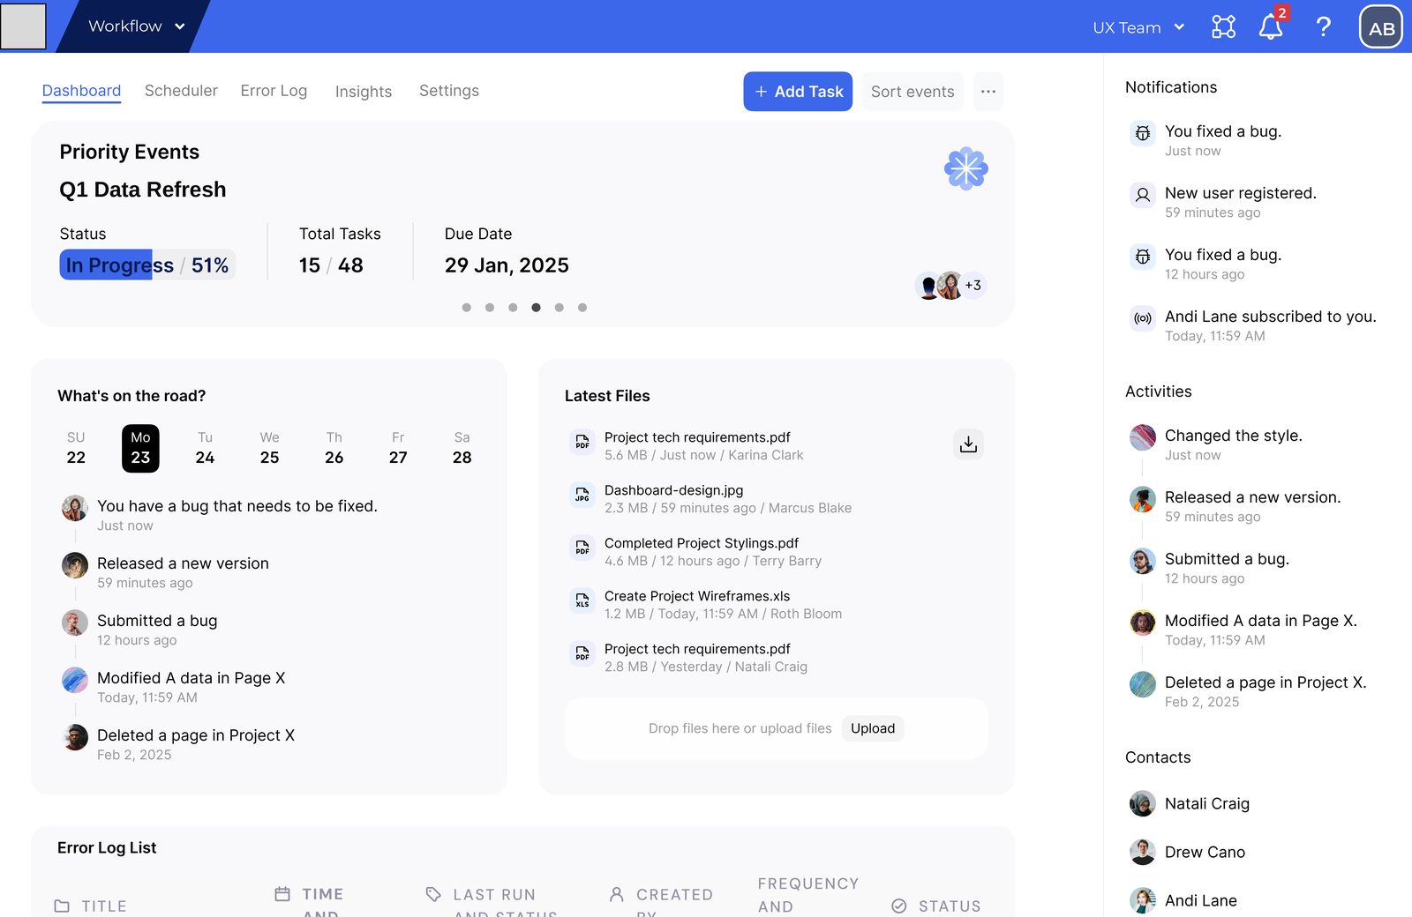Open the AB user avatar menu
The width and height of the screenshot is (1412, 917).
coord(1381,26)
